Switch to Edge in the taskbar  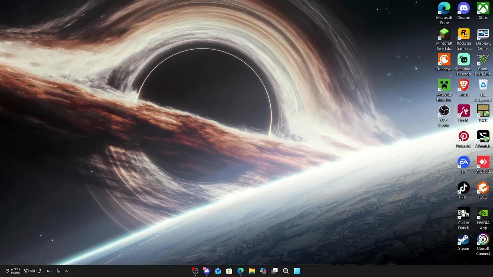pos(241,271)
